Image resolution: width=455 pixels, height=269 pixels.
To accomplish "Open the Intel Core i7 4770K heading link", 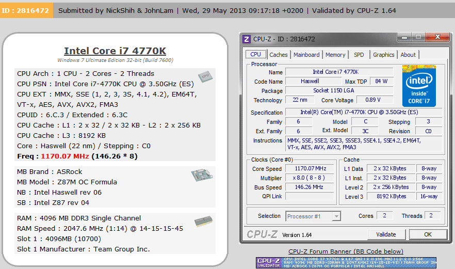I will click(x=115, y=51).
